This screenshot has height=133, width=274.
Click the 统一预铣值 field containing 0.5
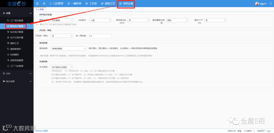tap(100, 36)
